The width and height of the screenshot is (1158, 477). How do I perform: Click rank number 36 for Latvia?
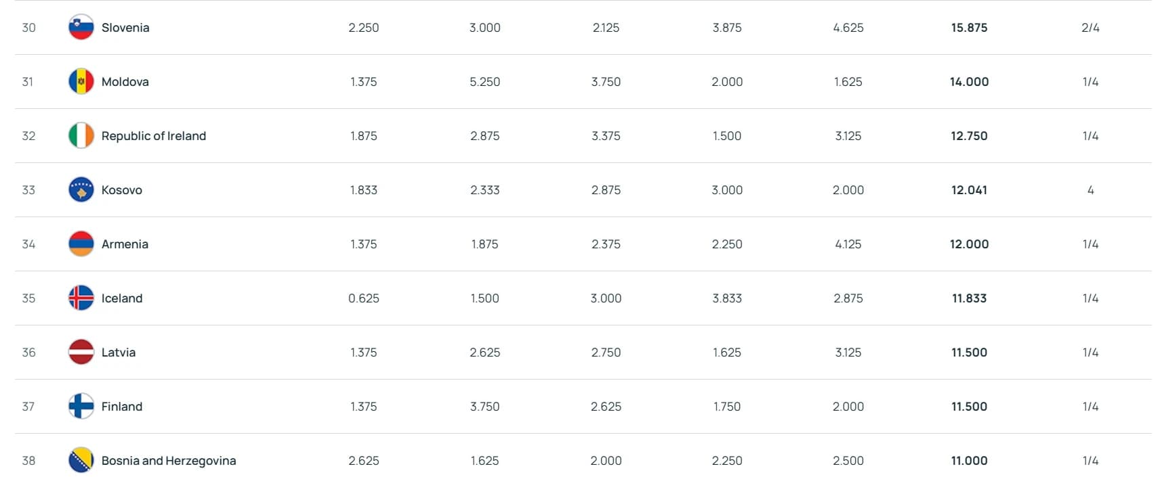coord(28,353)
